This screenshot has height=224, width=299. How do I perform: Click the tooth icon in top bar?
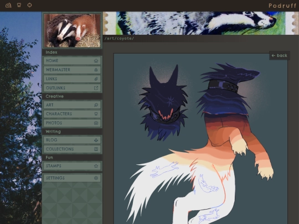tap(19, 5)
